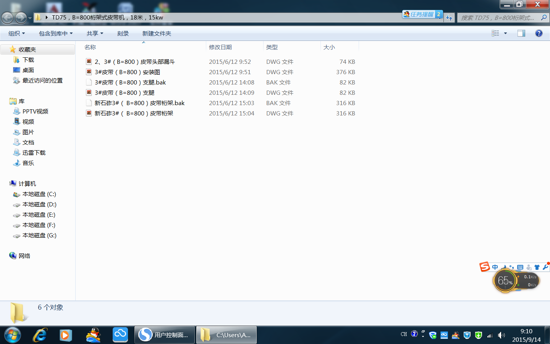Select the file 3#皮带(B=800)安装图

tap(127, 72)
